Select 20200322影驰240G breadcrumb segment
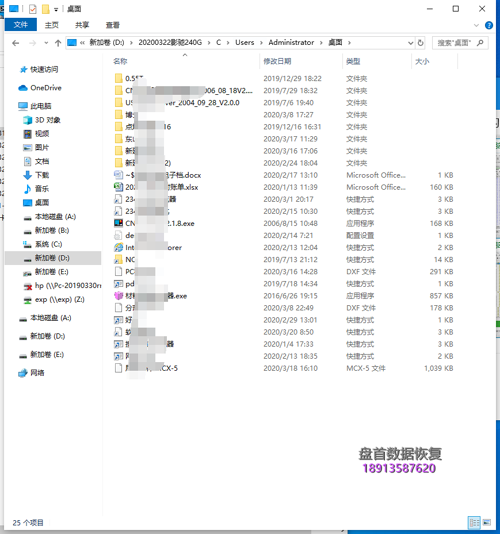Image resolution: width=500 pixels, height=534 pixels. (x=170, y=43)
